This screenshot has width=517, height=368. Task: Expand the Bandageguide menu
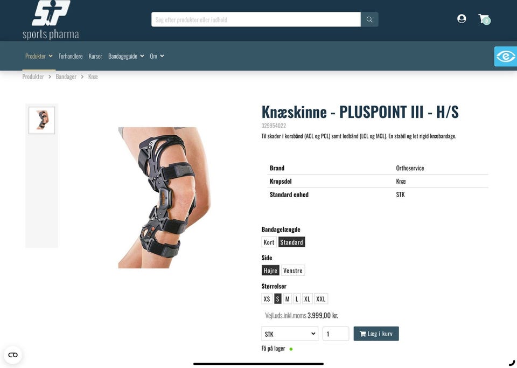[126, 56]
